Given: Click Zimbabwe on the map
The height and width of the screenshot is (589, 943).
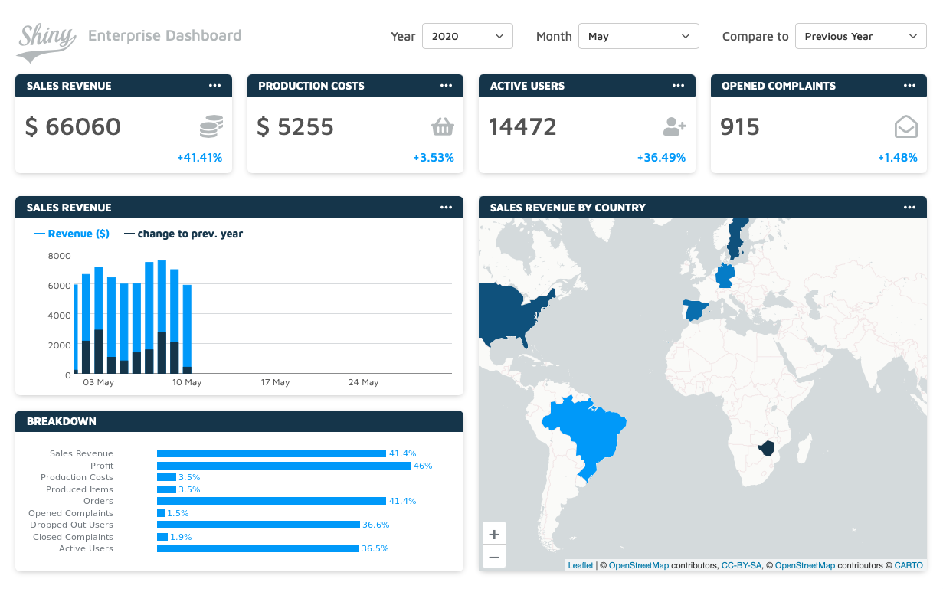Looking at the screenshot, I should tap(766, 448).
